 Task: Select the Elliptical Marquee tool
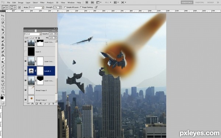(3, 19)
